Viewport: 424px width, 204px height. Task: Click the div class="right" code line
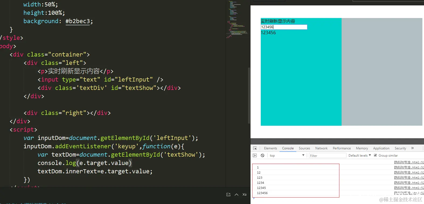(x=67, y=113)
